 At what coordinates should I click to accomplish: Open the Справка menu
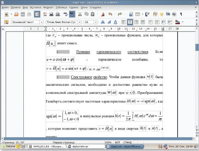[x=95, y=7]
